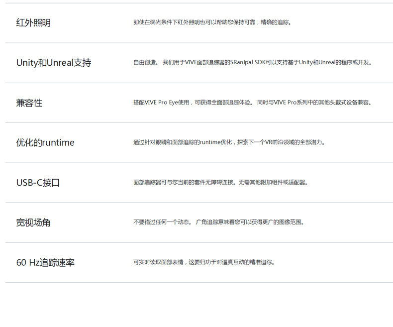The width and height of the screenshot is (393, 327).
Task: Click the 60 Hz追踪速率 heading
Action: pyautogui.click(x=45, y=263)
